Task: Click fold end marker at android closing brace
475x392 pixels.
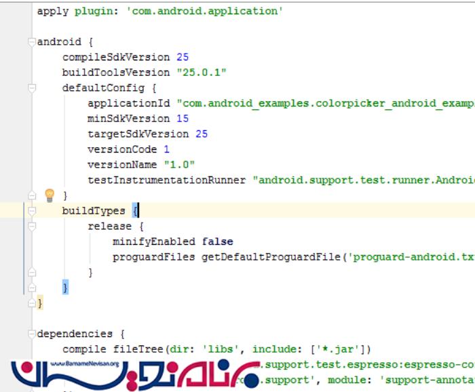Action: coord(31,303)
